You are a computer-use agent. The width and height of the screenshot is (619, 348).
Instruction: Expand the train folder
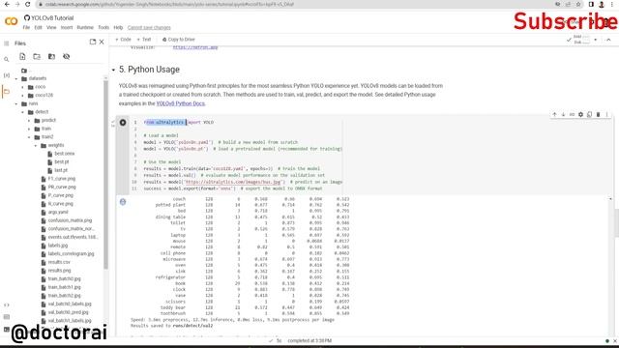(29, 129)
